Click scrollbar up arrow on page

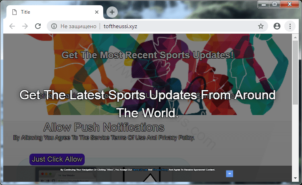click(295, 37)
